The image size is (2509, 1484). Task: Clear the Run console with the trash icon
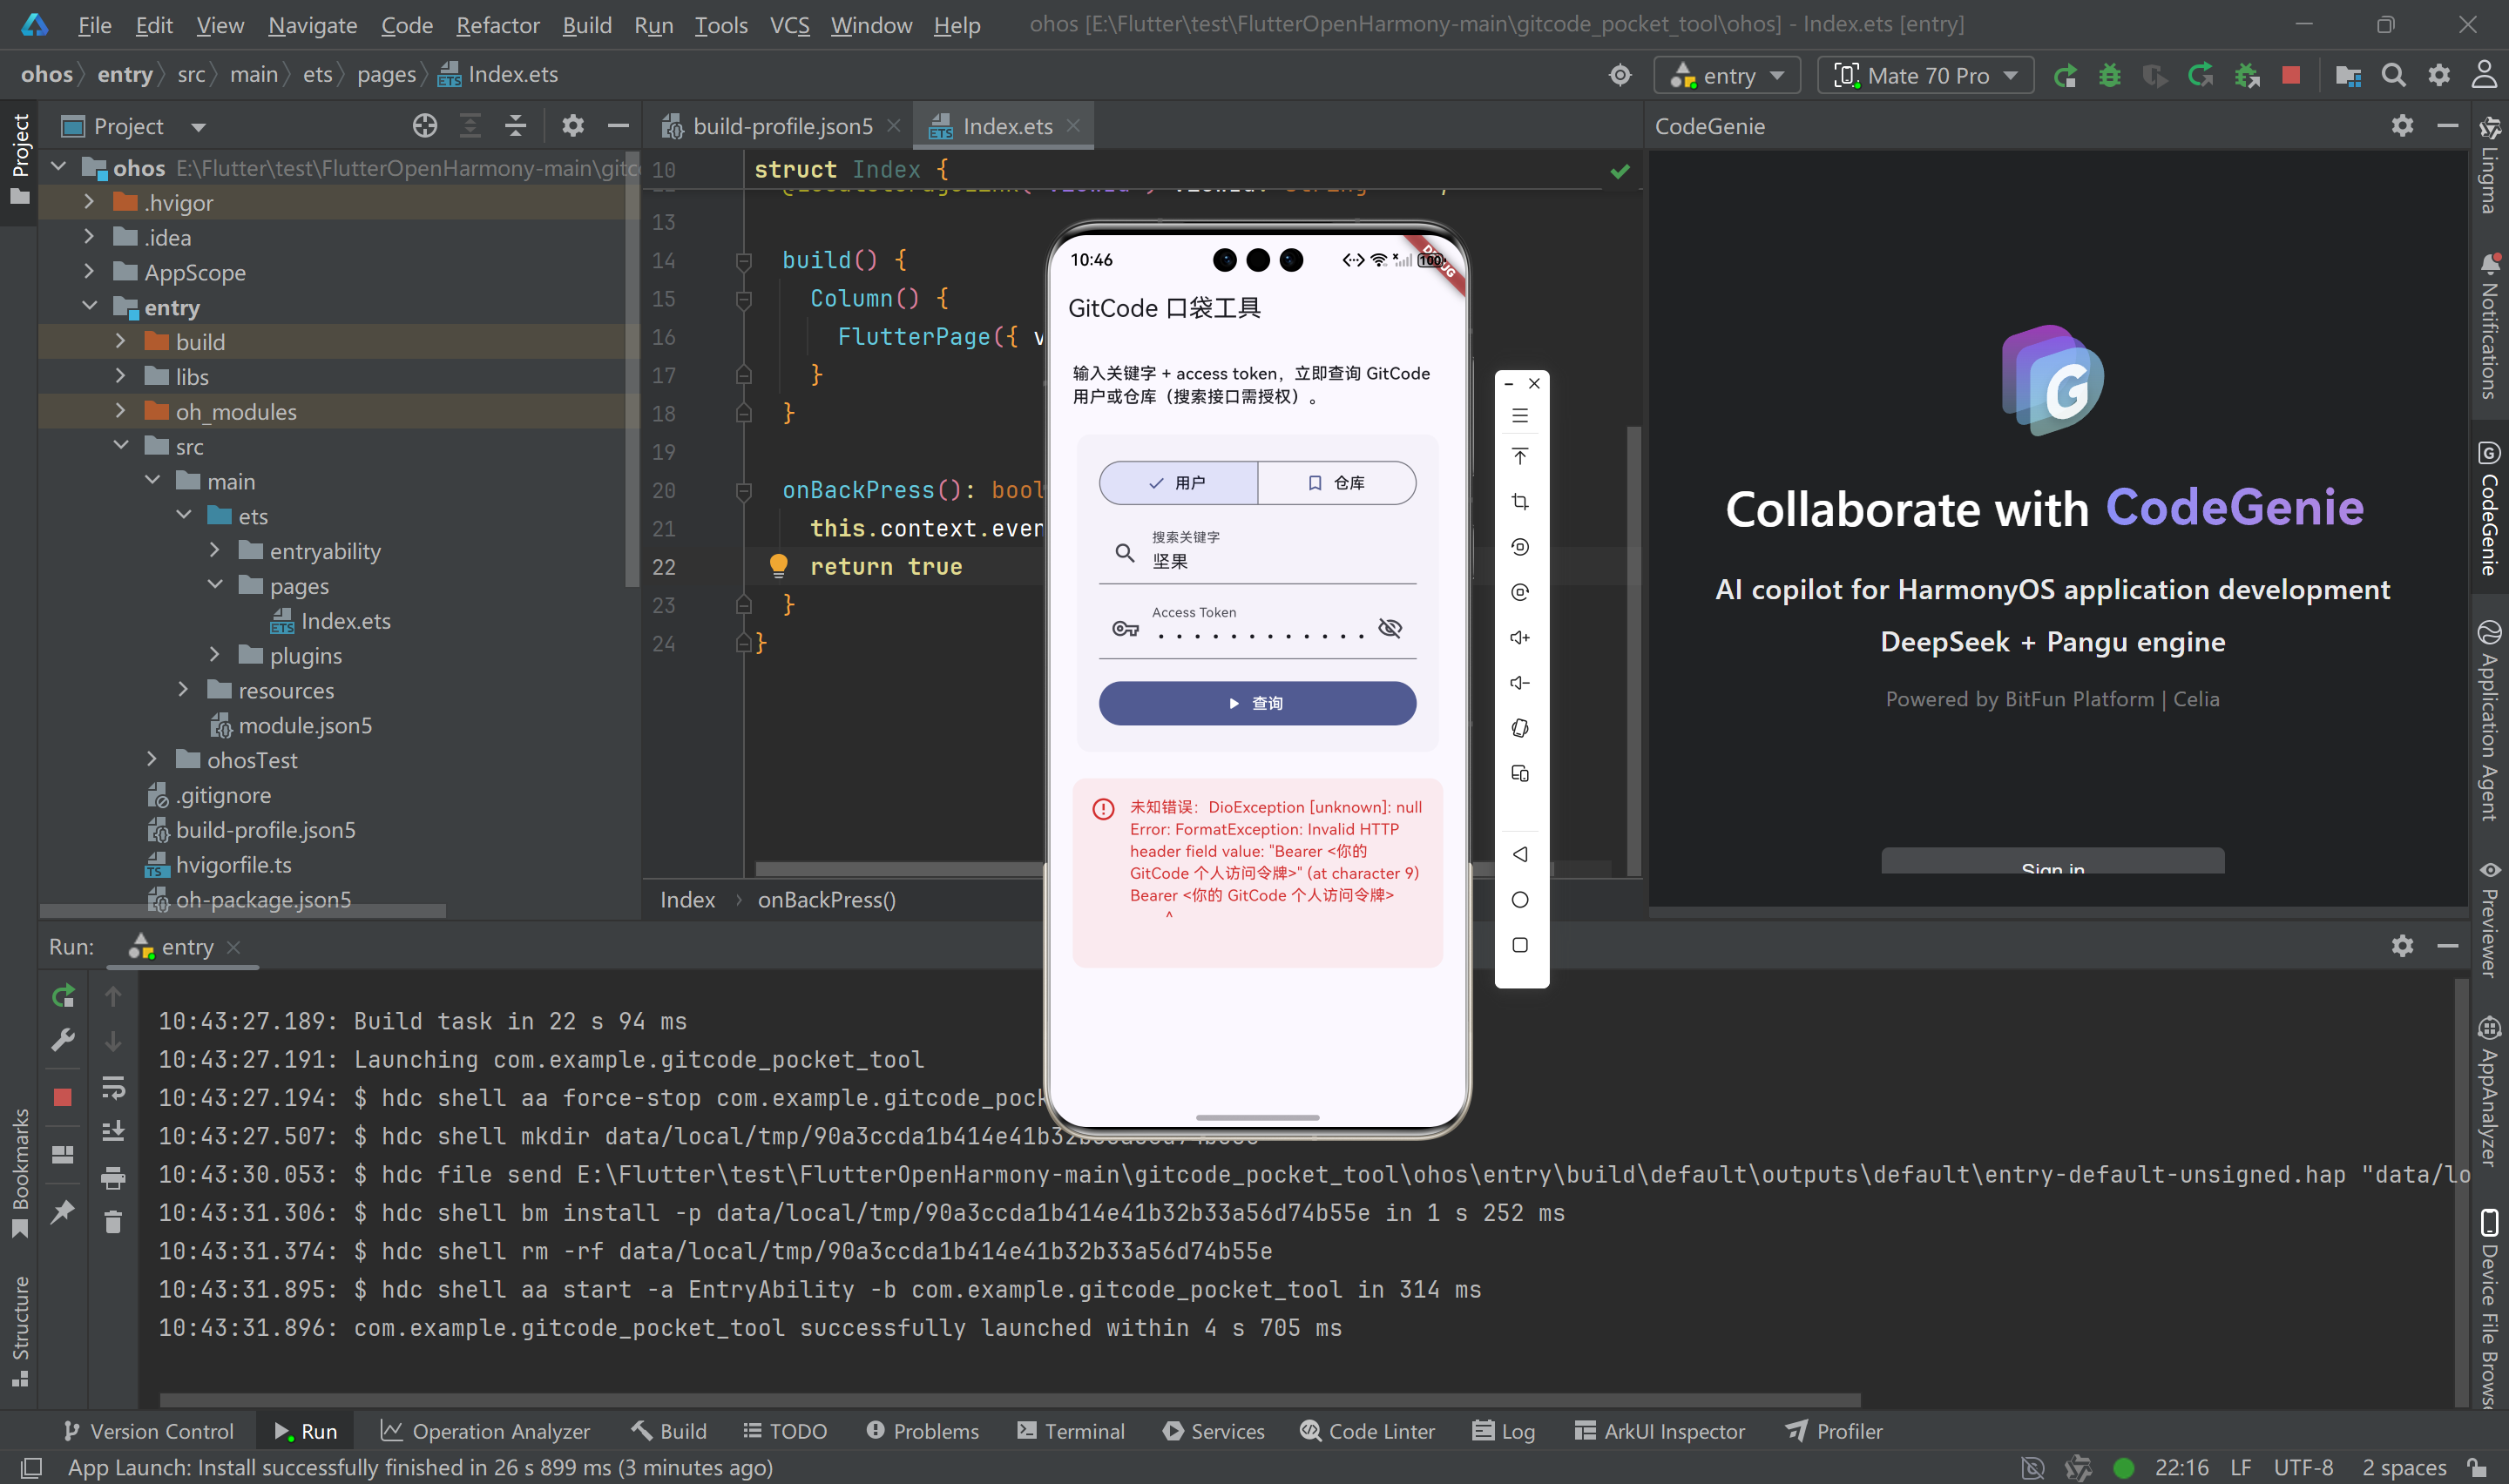tap(113, 1221)
